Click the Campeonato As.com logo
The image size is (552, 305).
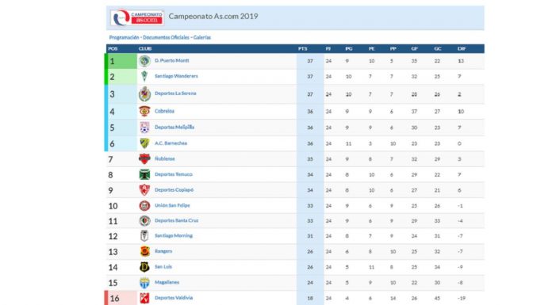point(137,17)
